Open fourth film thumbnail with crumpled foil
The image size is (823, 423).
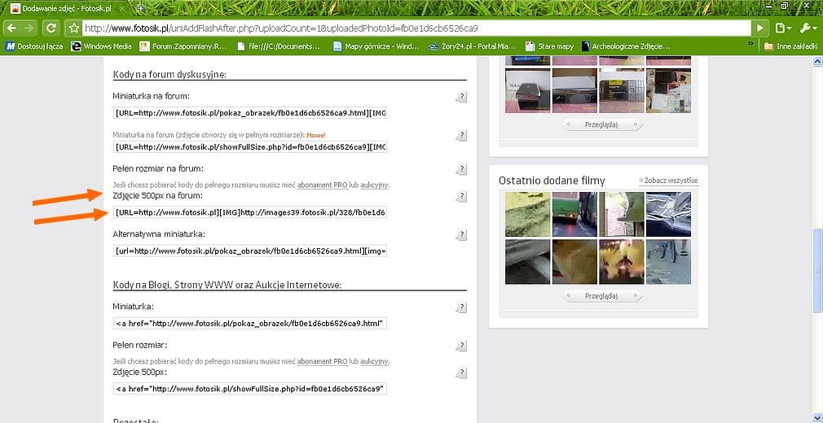(x=668, y=215)
